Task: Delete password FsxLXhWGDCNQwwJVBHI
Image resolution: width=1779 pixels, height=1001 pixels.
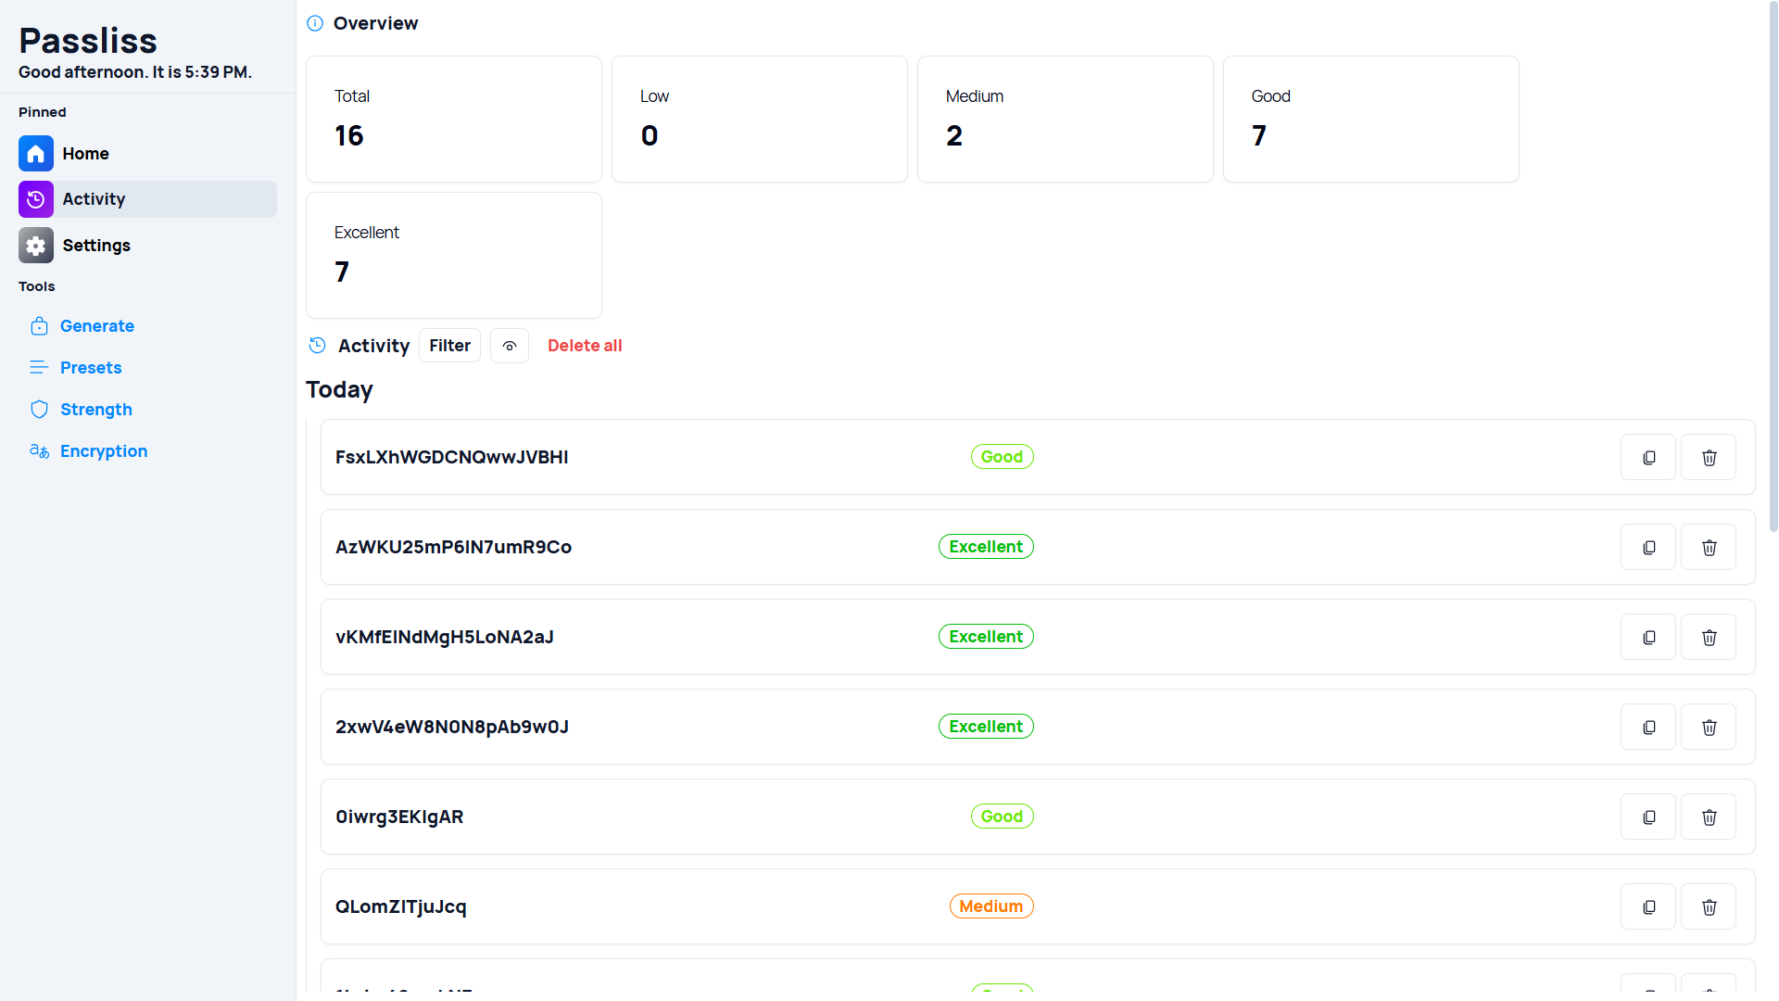Action: click(x=1709, y=458)
